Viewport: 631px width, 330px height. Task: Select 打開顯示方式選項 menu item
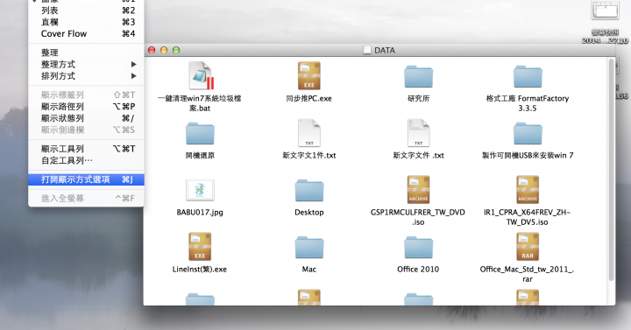coord(86,179)
